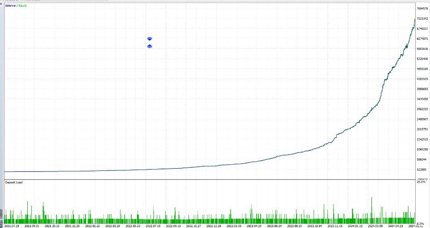Click the 2022.05.23 date label
The width and height of the screenshot is (430, 228).
133,226
